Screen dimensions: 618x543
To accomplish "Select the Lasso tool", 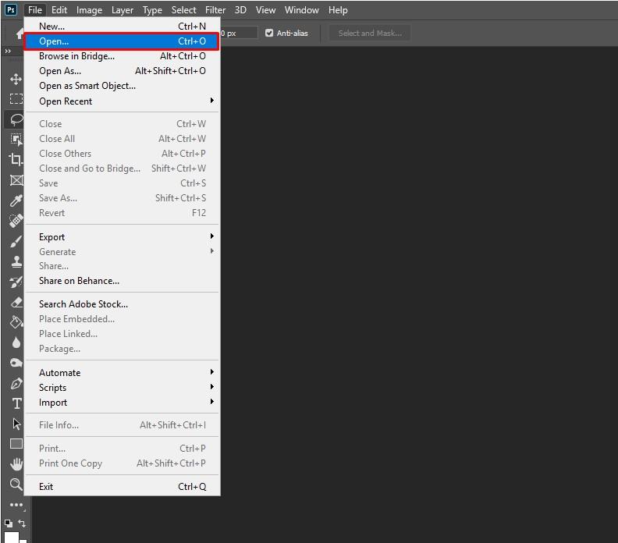I will coord(16,119).
